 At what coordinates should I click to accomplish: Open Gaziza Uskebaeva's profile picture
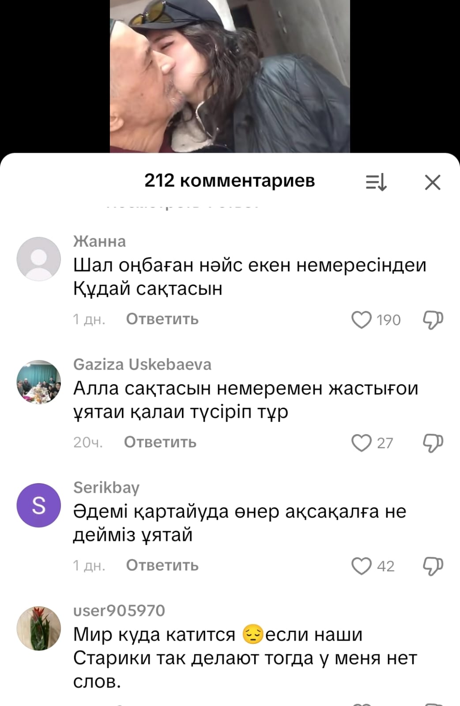click(x=39, y=382)
